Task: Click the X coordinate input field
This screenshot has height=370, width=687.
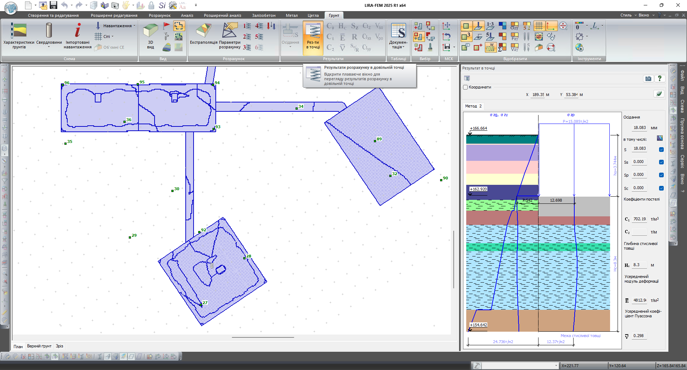Action: click(538, 95)
